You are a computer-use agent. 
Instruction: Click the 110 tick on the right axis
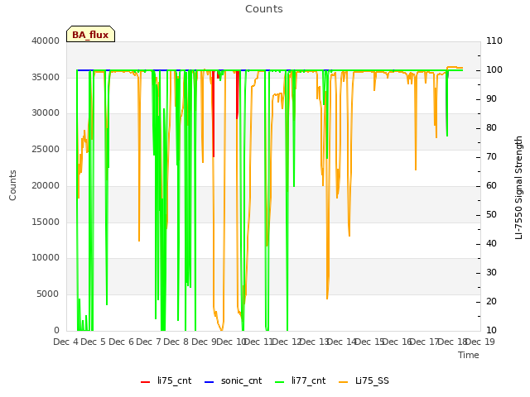[494, 41]
